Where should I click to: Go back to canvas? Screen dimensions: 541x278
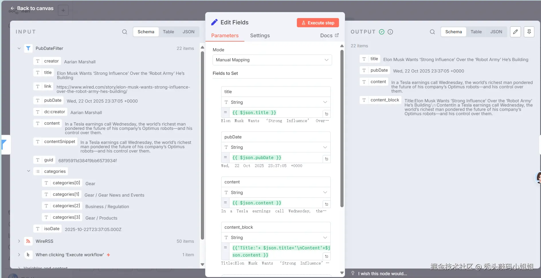[32, 8]
